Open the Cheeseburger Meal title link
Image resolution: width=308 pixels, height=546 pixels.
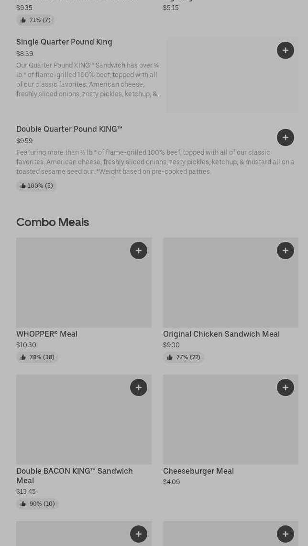[198, 471]
